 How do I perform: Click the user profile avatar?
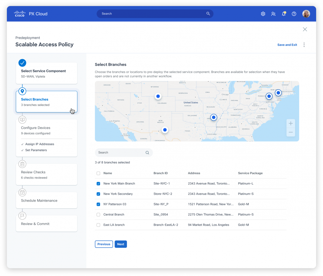click(306, 14)
